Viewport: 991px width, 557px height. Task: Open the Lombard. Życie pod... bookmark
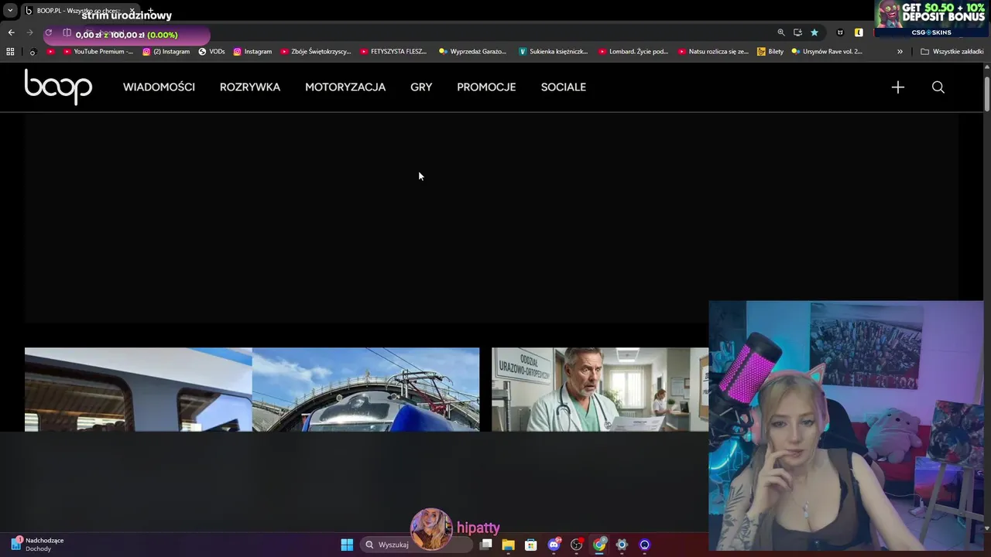(x=633, y=52)
